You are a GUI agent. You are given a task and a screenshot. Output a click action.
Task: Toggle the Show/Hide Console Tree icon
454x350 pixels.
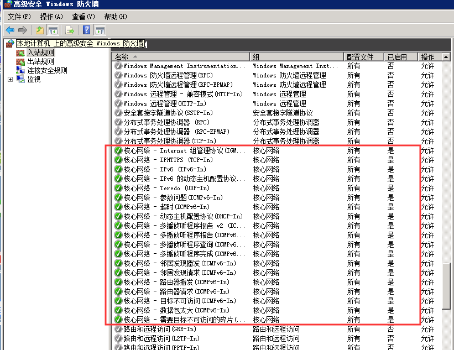(53, 30)
